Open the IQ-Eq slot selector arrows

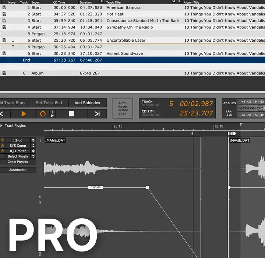pyautogui.click(x=33, y=140)
